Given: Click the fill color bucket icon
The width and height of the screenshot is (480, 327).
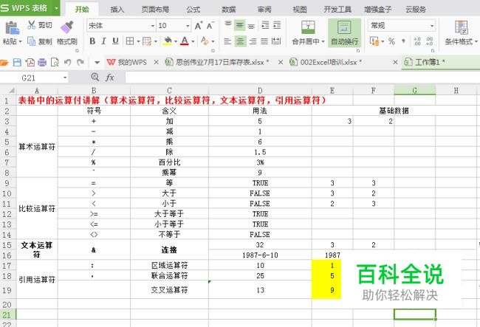Looking at the screenshot, I should tap(168, 41).
